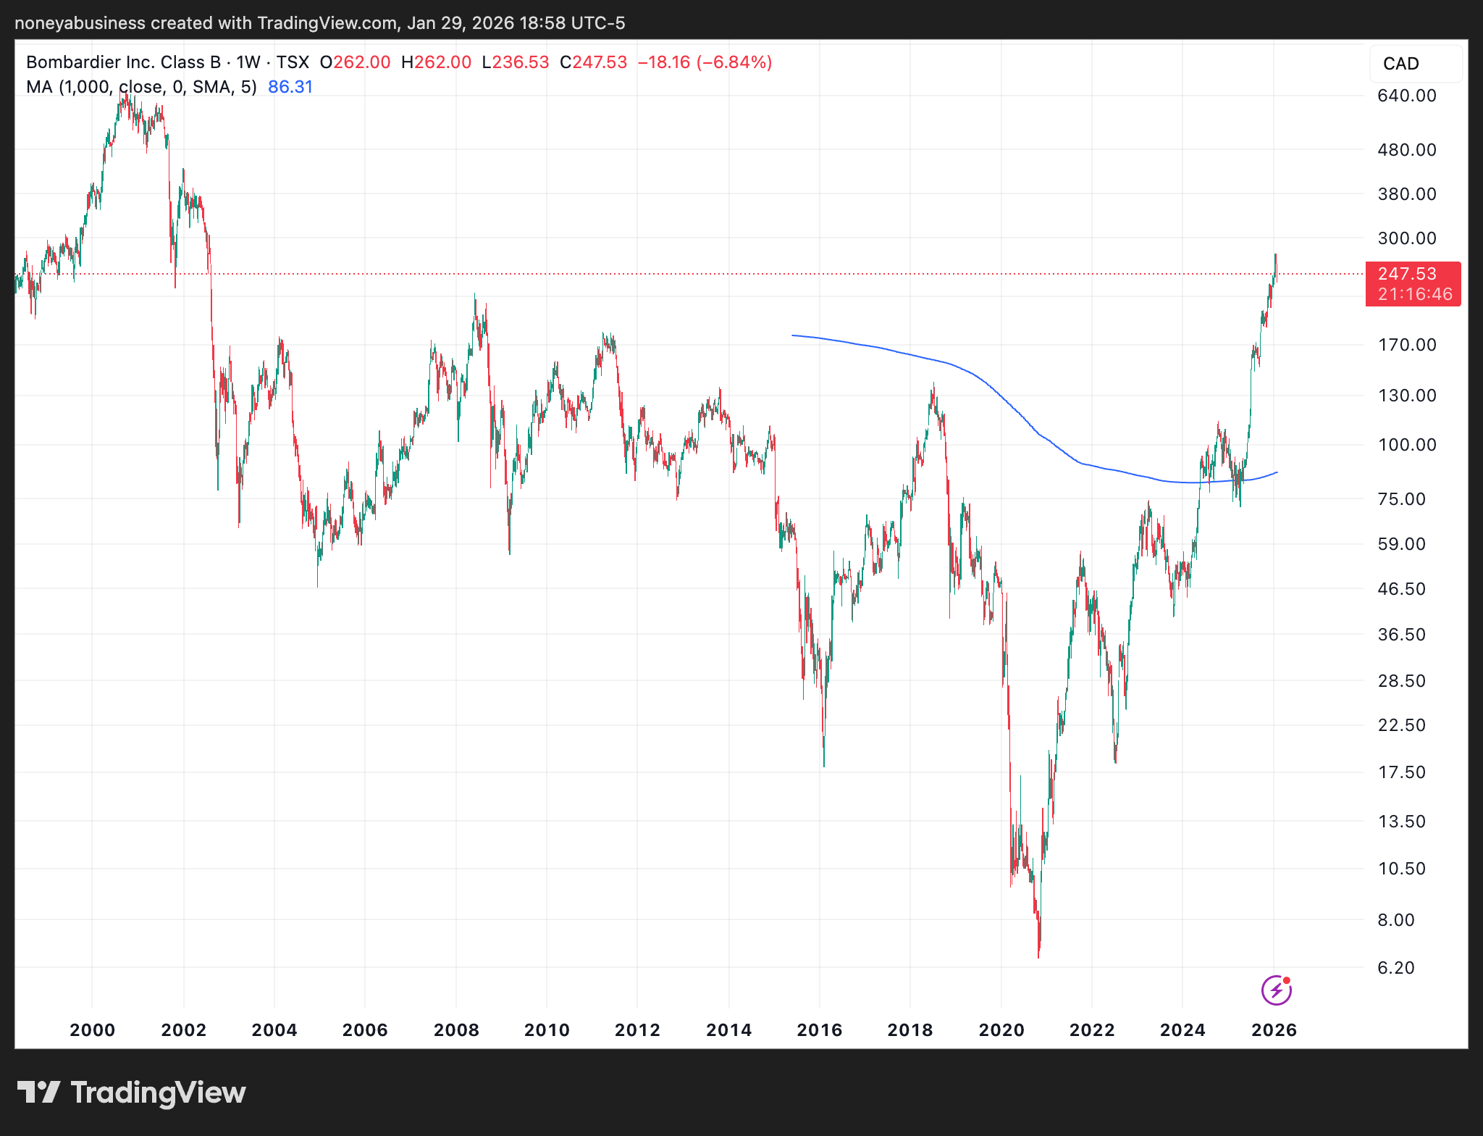Image resolution: width=1483 pixels, height=1136 pixels.
Task: Click the red 247.53 current price label
Action: click(x=1406, y=274)
